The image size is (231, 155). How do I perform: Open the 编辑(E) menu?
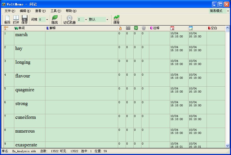[25, 11]
